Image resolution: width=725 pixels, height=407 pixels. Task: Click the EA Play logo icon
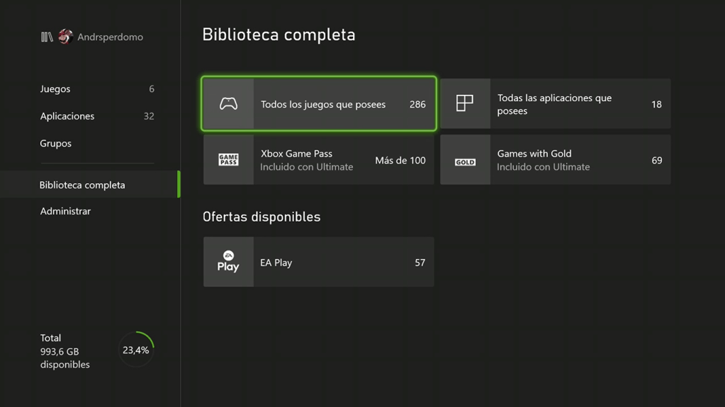228,262
